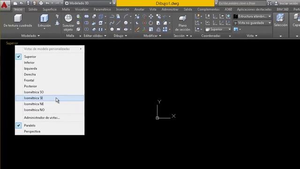Click the Polyline tool in Dibujo panel
300x169 pixels.
[112, 16]
